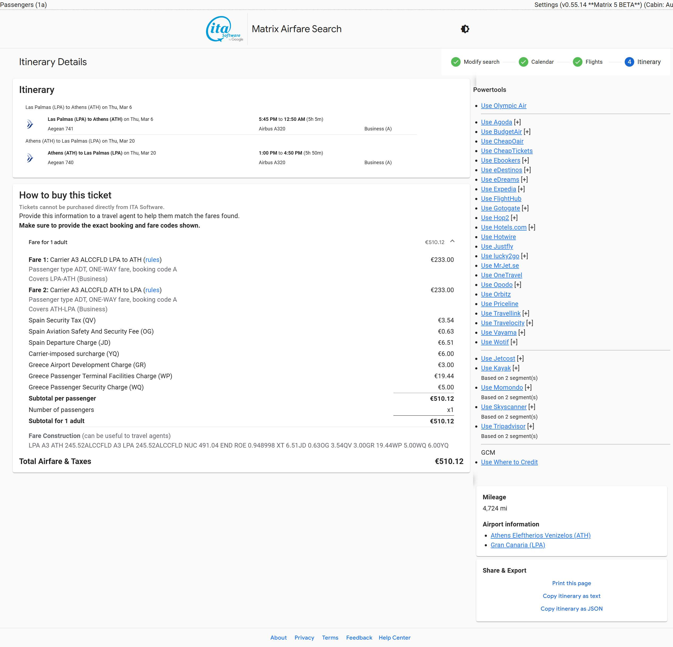Click the Modify search green checkmark
Screen dimensions: 673x647
click(x=455, y=62)
